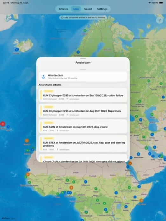
Task: Select the Map tab
Action: 76,9
